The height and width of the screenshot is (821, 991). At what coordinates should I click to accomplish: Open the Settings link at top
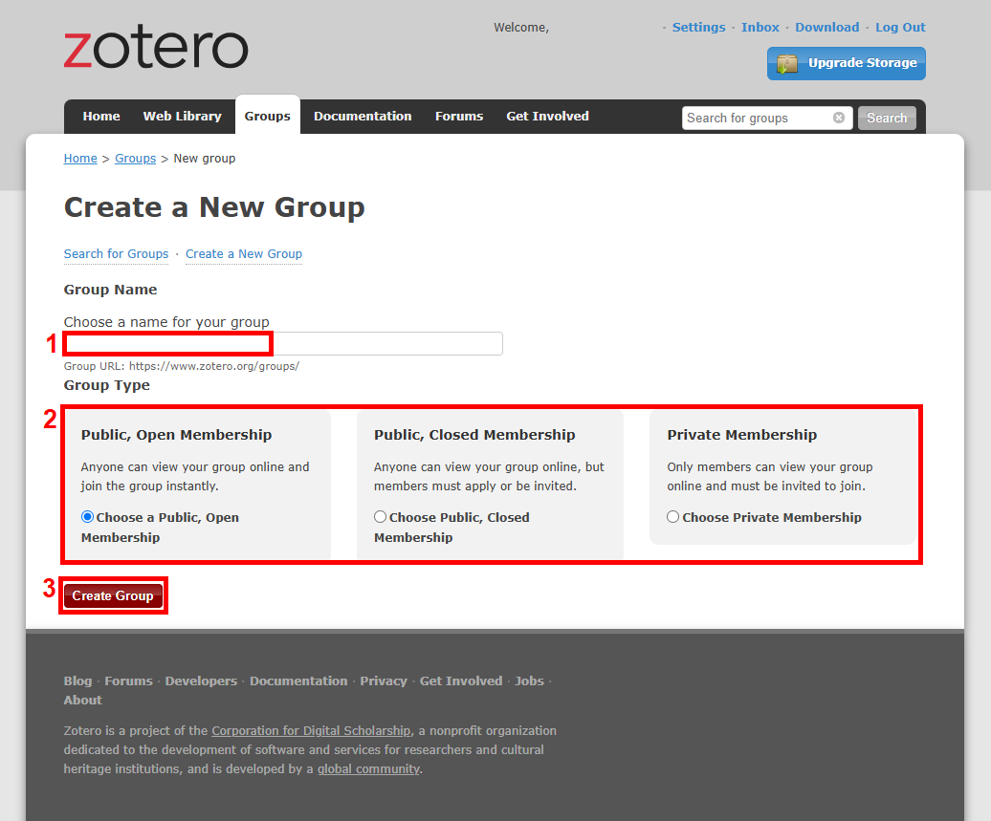click(x=698, y=28)
